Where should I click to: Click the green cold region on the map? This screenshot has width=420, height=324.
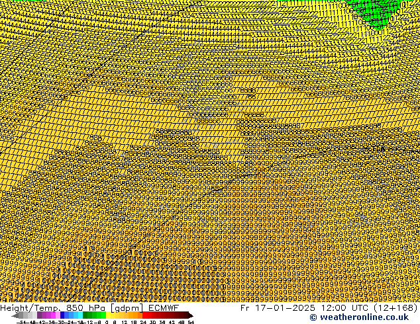pyautogui.click(x=375, y=13)
